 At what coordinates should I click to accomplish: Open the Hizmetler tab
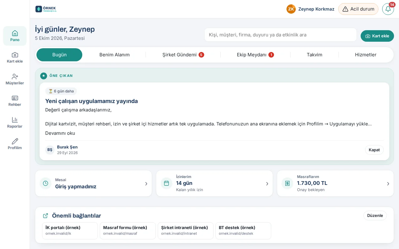(366, 55)
